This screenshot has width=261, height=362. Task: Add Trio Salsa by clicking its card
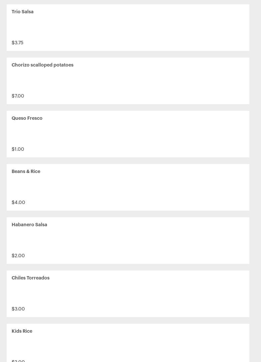(128, 27)
